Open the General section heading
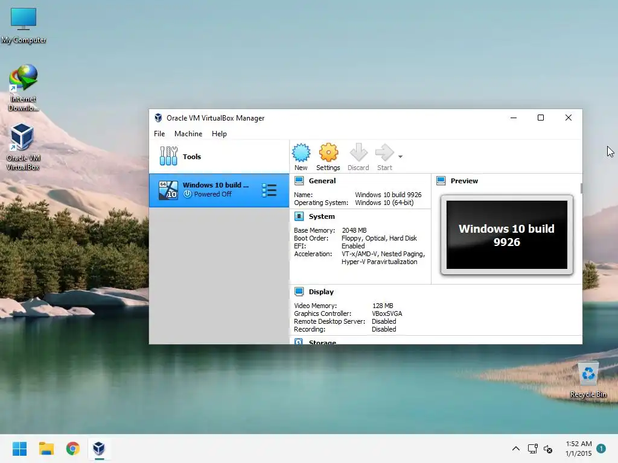 coord(322,181)
